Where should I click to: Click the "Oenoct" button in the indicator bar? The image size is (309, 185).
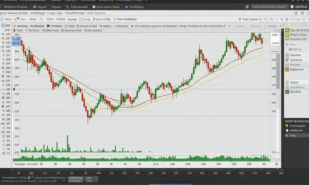coord(272,26)
